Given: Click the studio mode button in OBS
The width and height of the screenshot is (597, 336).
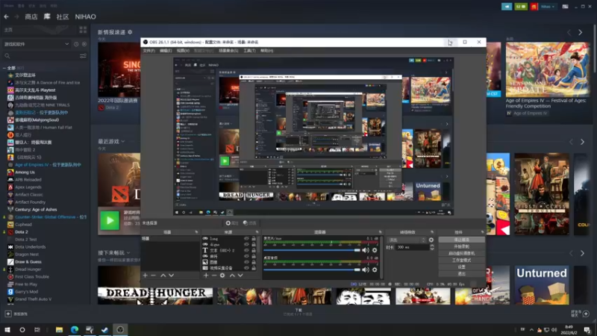Looking at the screenshot, I should click(x=461, y=260).
